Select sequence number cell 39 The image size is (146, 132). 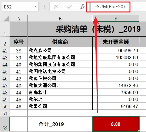(19, 57)
